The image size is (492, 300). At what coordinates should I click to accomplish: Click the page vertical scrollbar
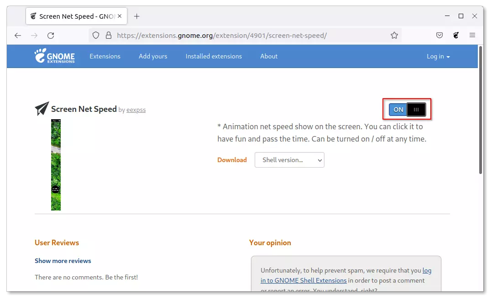pyautogui.click(x=481, y=110)
